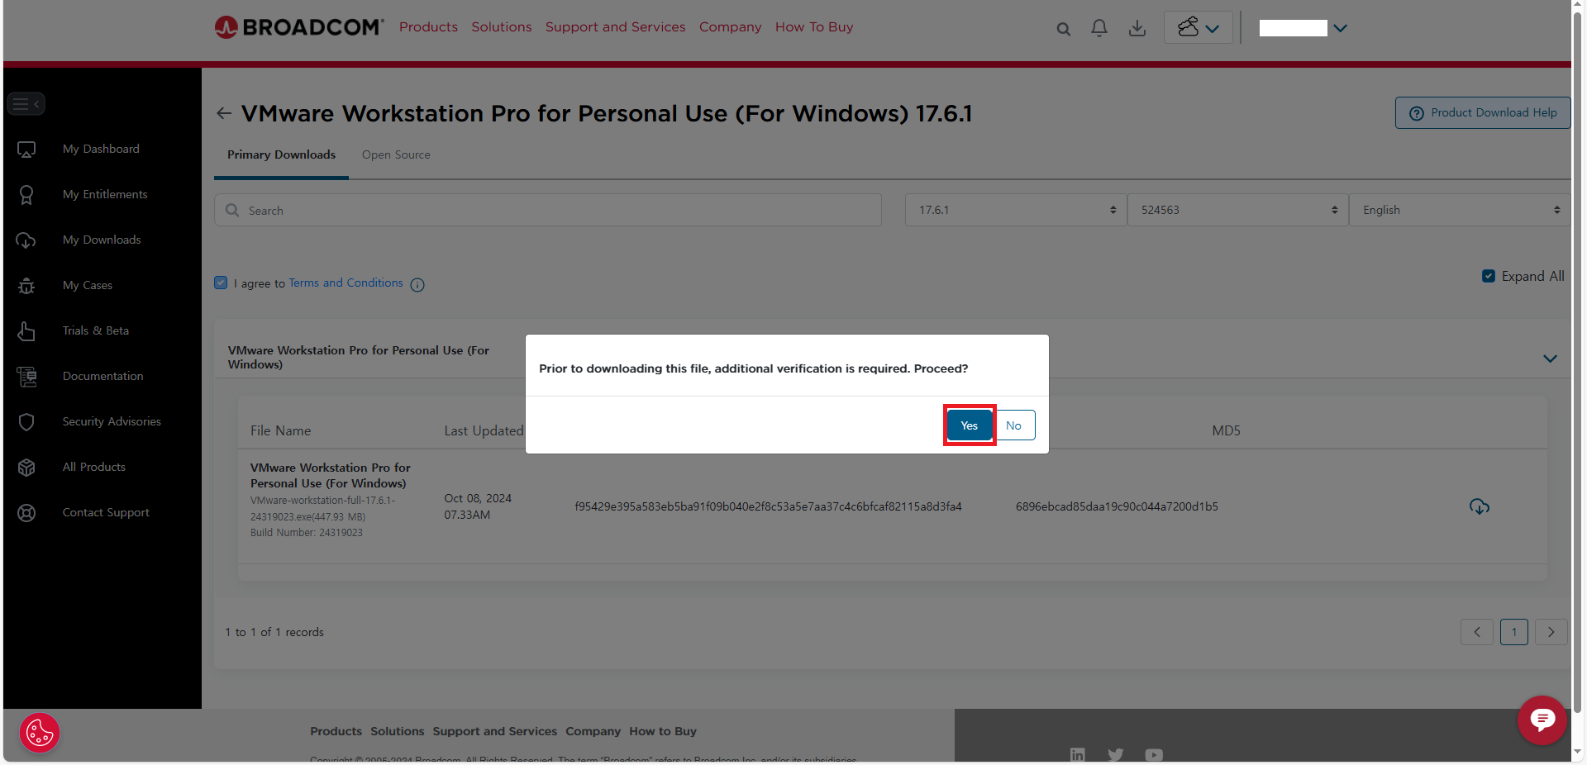Click the download Search input field

pos(548,210)
